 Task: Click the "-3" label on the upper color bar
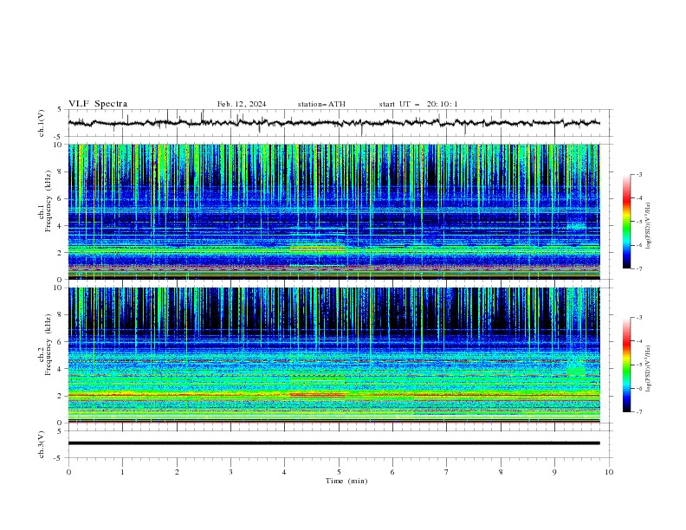coord(638,174)
